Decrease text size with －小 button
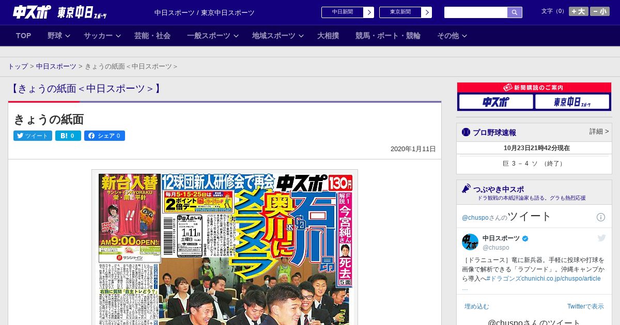 [x=600, y=11]
